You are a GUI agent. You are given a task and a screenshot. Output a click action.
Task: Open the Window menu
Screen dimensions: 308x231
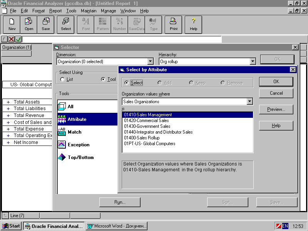pyautogui.click(x=128, y=11)
